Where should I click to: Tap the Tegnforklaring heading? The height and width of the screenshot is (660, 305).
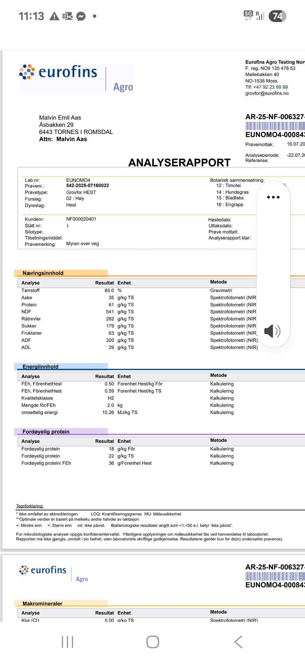coord(30,506)
